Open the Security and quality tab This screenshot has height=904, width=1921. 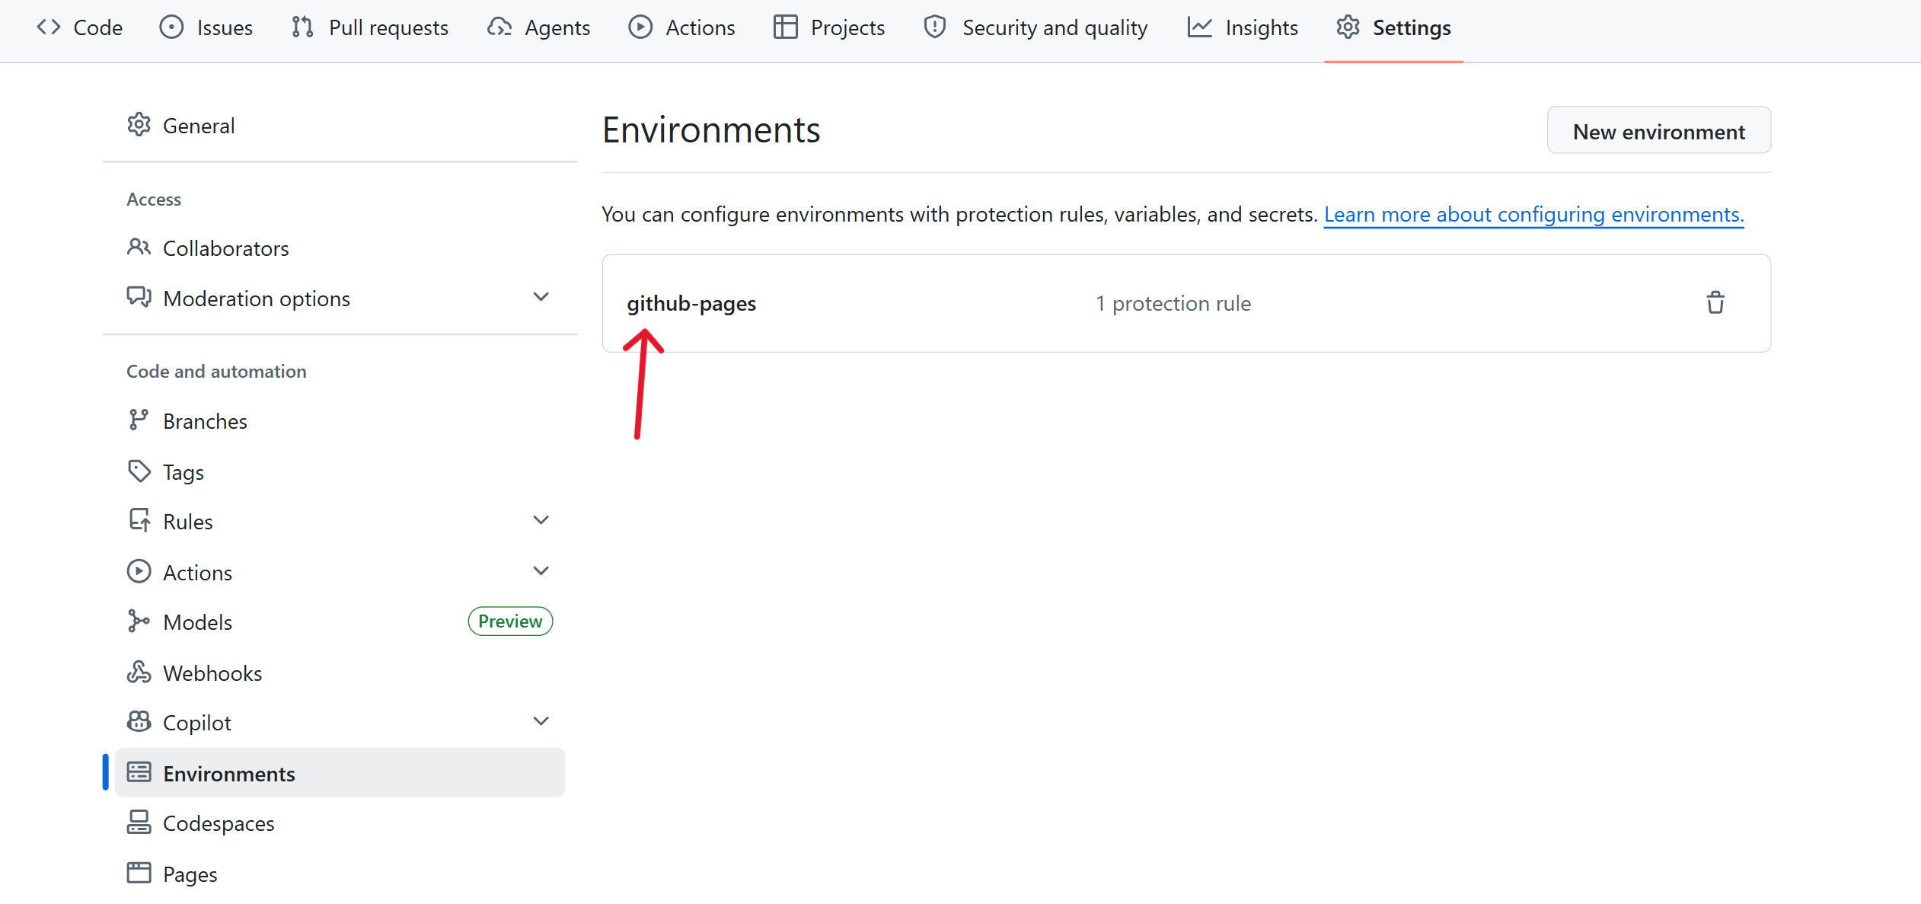pos(1035,27)
